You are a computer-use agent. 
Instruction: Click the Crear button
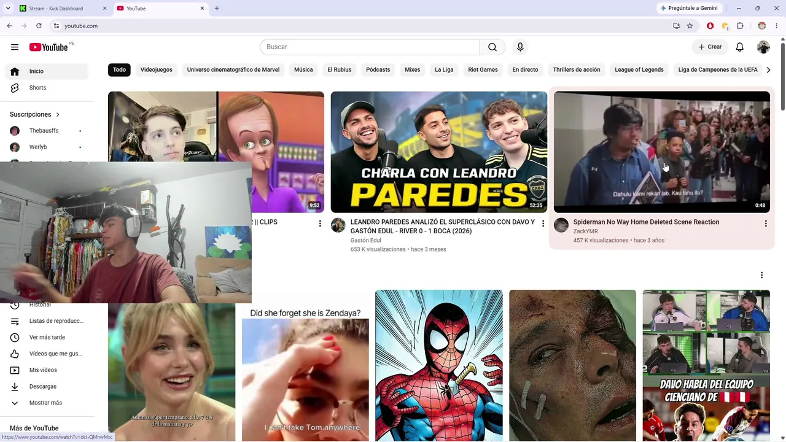710,47
